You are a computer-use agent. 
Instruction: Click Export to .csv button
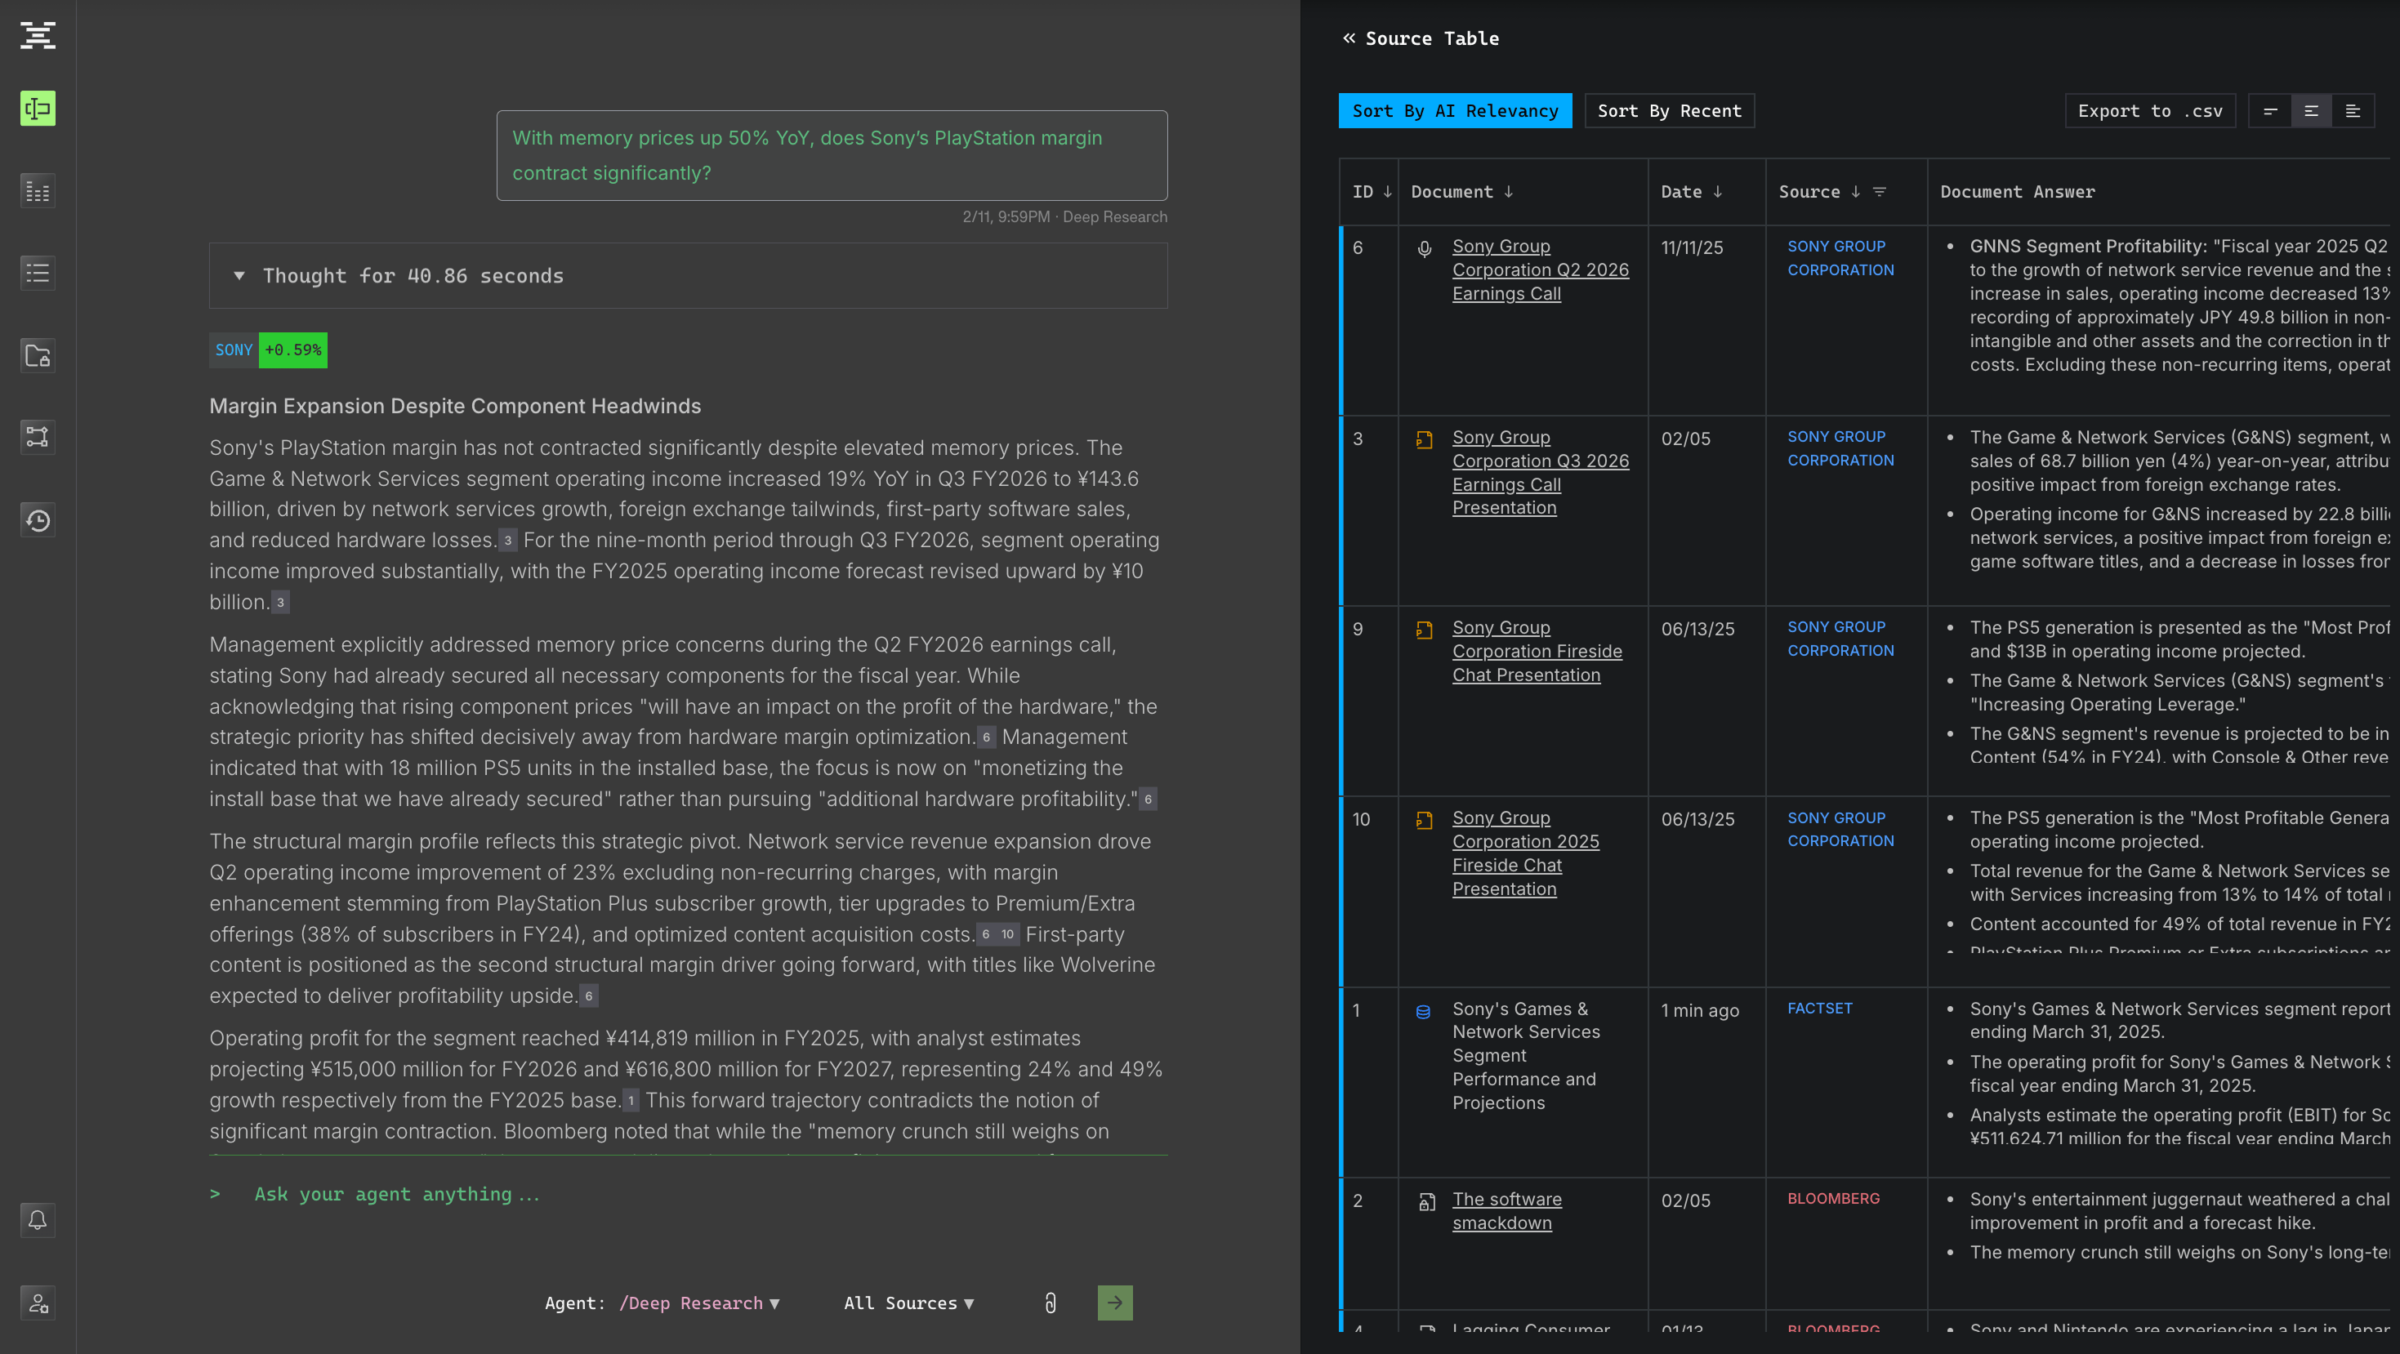pyautogui.click(x=2149, y=111)
